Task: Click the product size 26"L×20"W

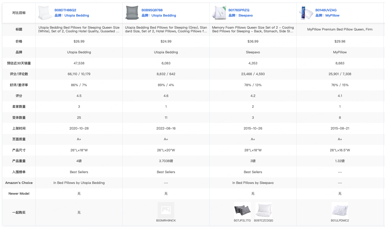Action: pyautogui.click(x=166, y=150)
